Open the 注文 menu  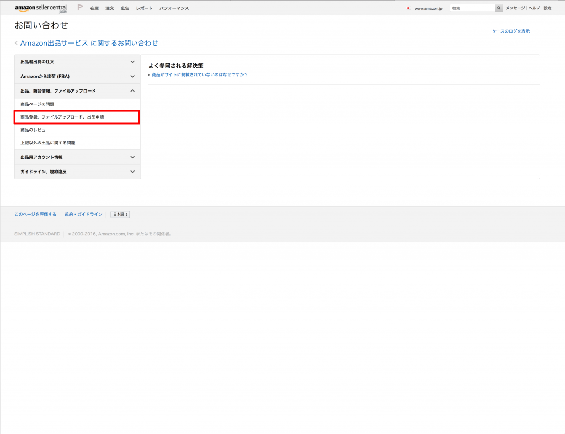click(x=110, y=8)
